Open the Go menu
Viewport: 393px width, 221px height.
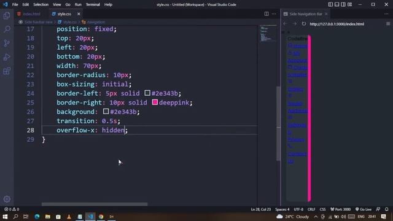click(68, 4)
